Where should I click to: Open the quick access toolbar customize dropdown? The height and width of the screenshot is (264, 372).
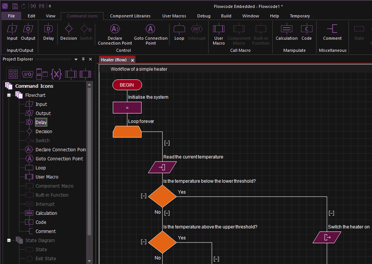(50, 6)
